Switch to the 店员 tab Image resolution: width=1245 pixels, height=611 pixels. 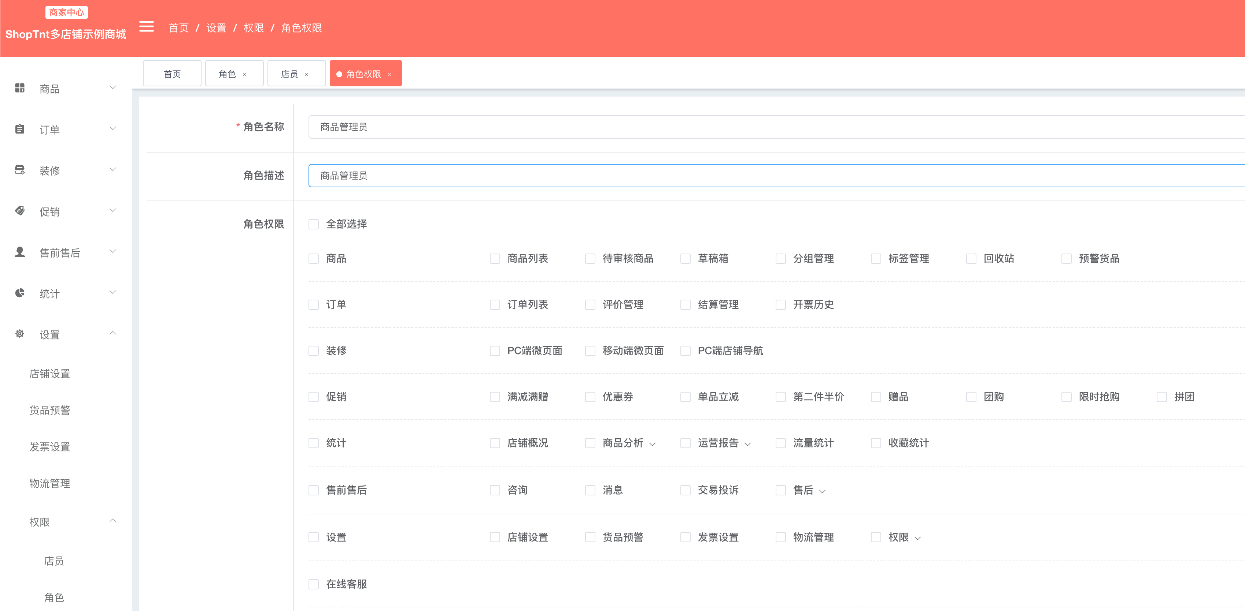[x=289, y=74]
